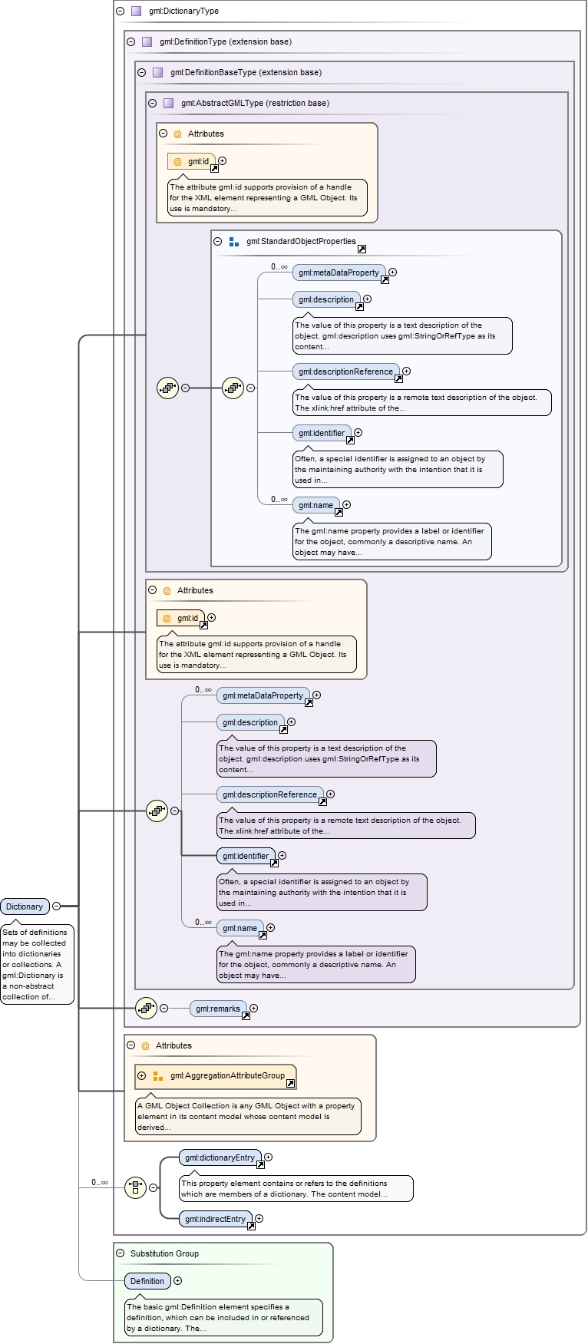588x1344 pixels.
Task: Click the gml:DefinitionBaseType purple type icon
Action: point(157,73)
